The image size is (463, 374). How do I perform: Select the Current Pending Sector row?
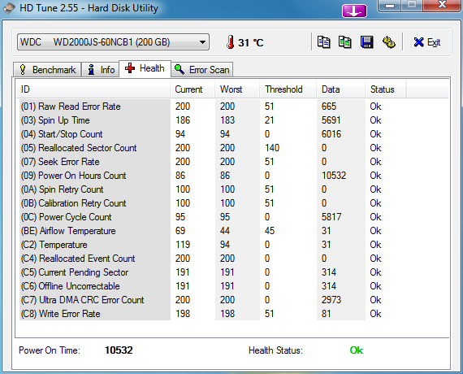pos(201,272)
